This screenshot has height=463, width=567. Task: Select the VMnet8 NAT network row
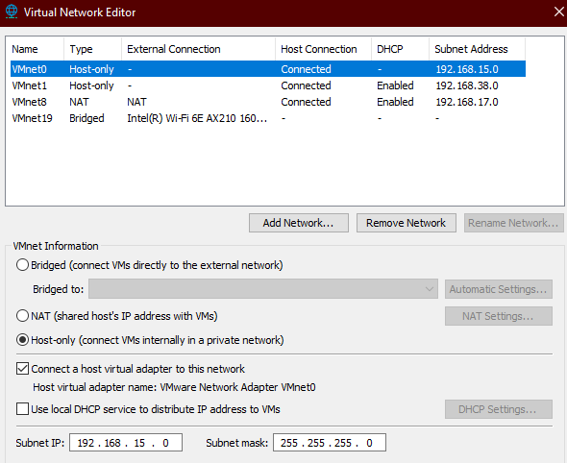click(268, 102)
